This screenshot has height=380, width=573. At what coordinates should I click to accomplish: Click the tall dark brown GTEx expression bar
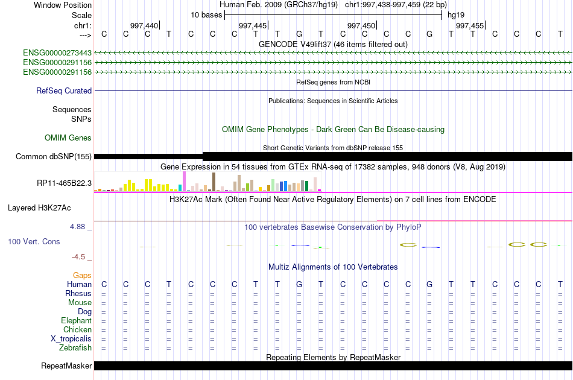pos(214,182)
